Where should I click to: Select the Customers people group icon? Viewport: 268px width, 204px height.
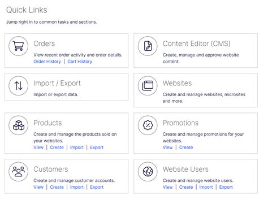pos(18,172)
